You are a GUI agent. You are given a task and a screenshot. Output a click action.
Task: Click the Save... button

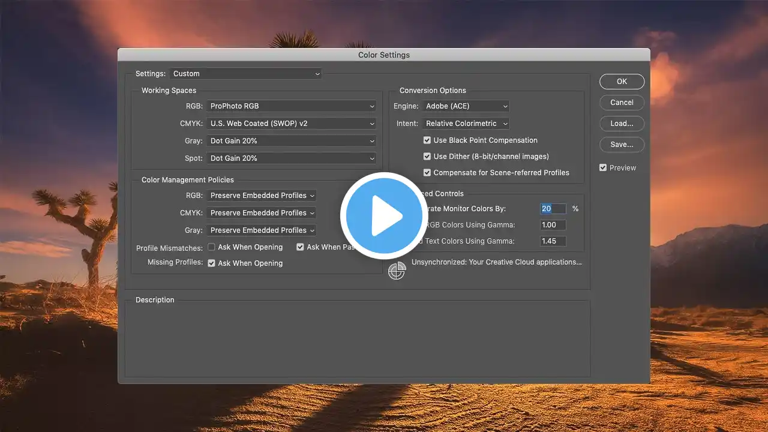622,145
